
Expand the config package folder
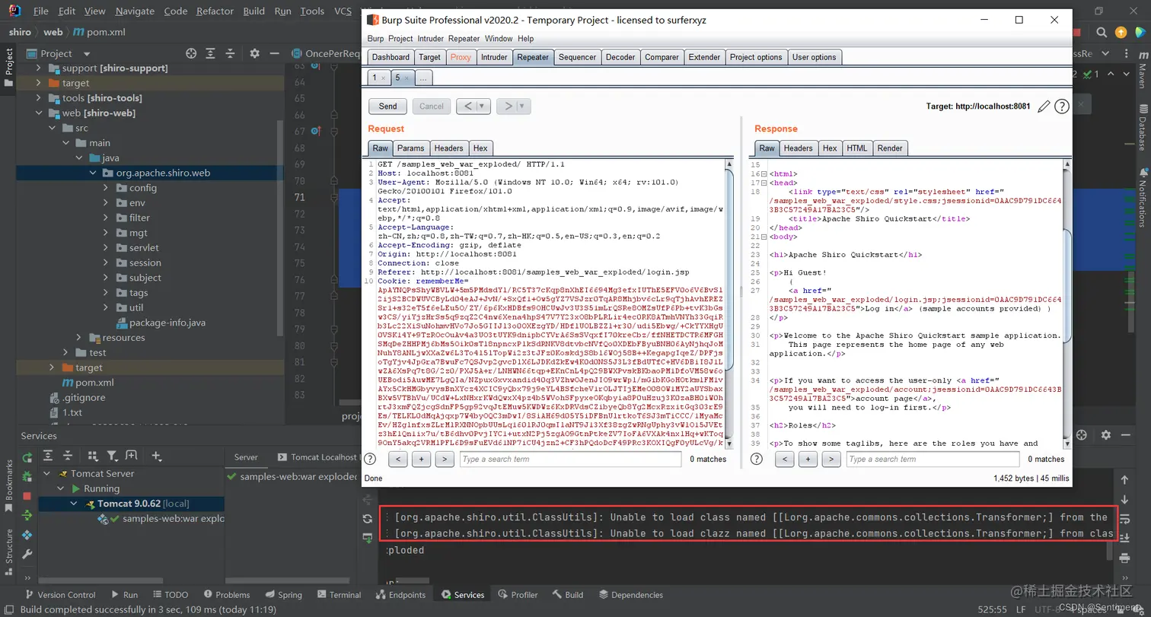107,188
